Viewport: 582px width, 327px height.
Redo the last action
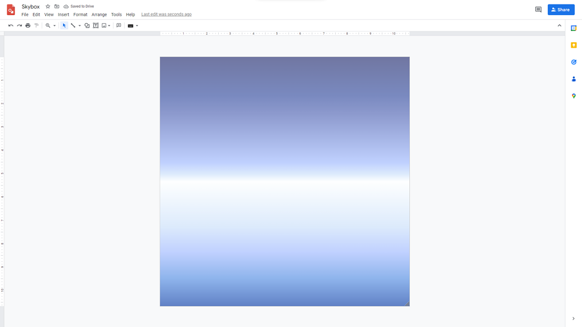pos(19,25)
